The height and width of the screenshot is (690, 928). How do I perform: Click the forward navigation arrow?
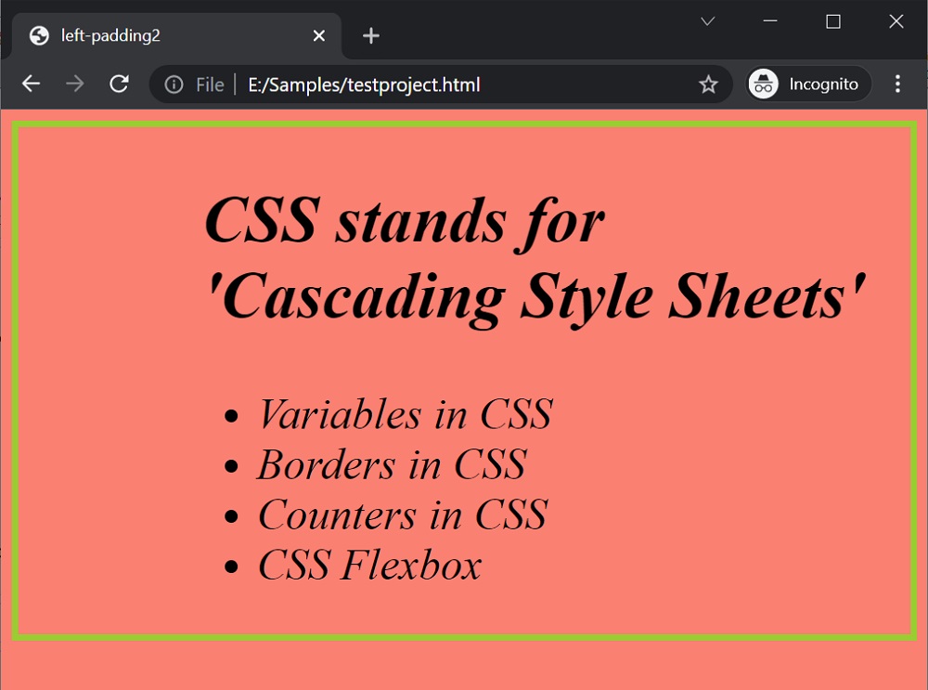(75, 84)
